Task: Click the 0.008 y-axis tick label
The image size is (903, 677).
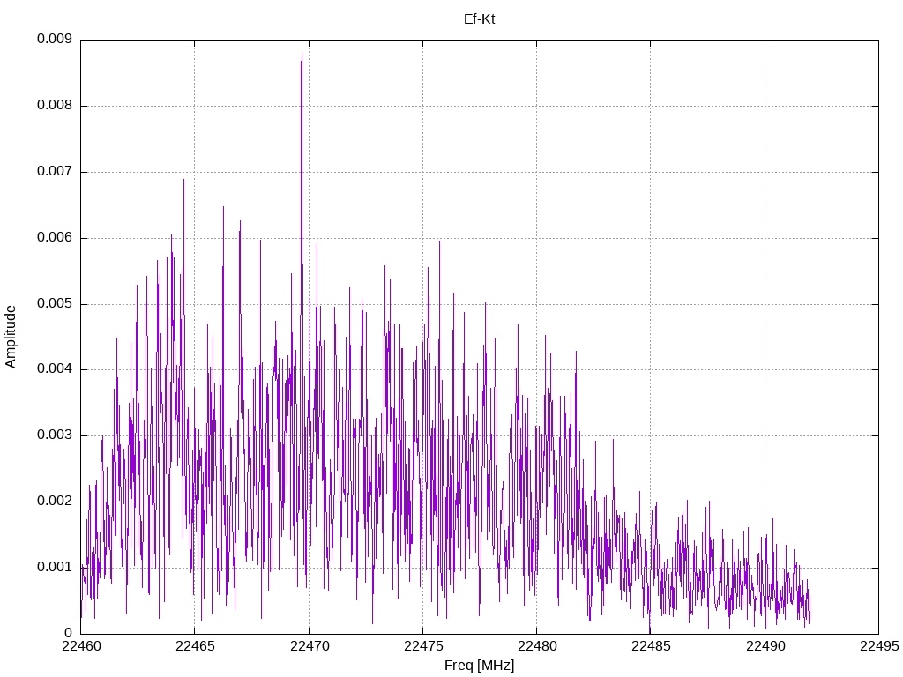Action: click(x=55, y=106)
